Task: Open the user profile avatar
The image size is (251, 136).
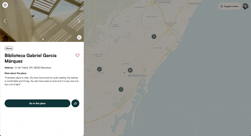Action: click(245, 6)
